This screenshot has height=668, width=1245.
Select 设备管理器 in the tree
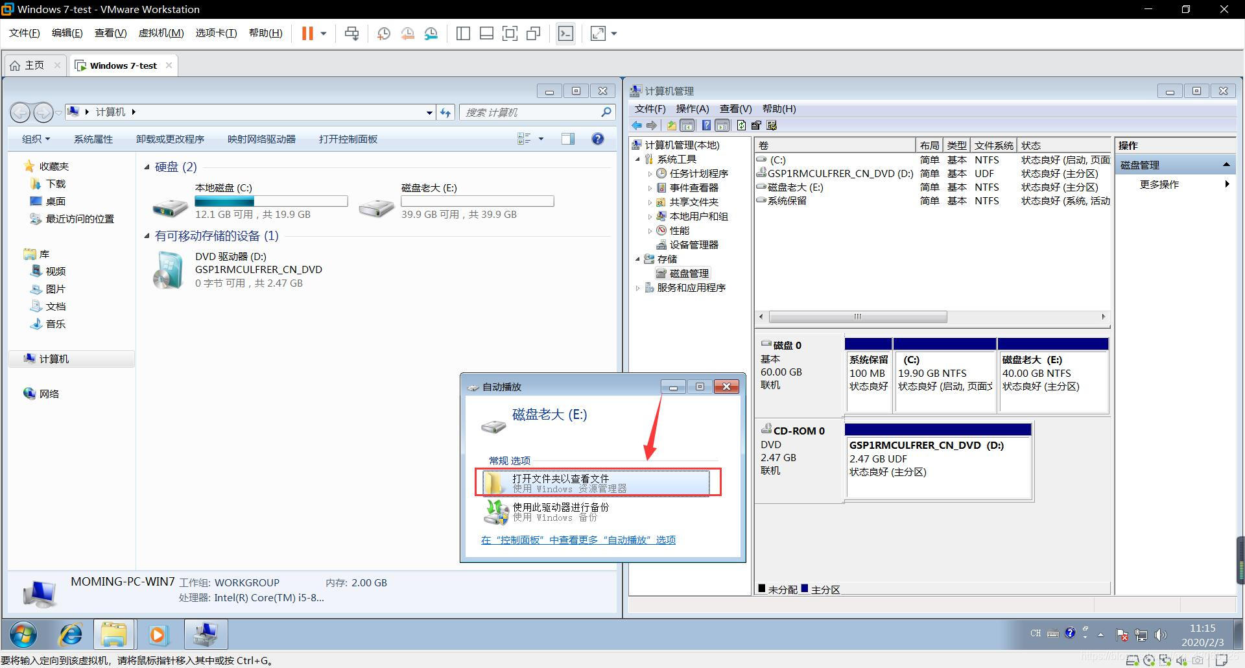(x=693, y=245)
